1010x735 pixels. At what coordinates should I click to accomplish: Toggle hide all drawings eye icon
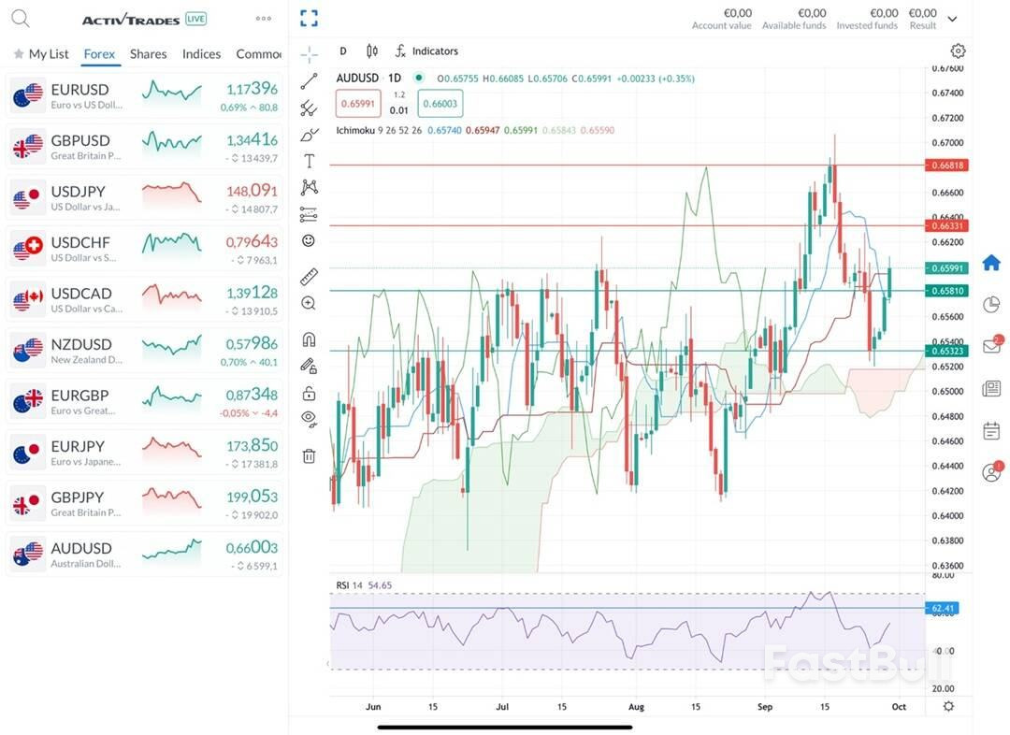coord(309,419)
